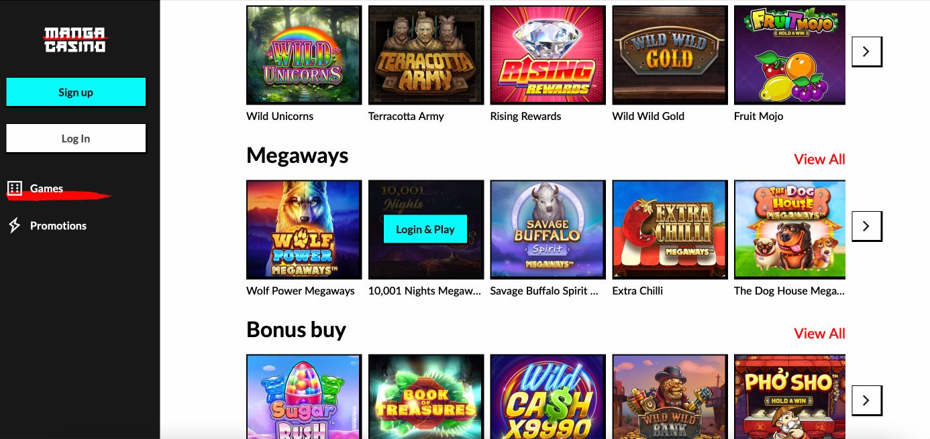
Task: Open the Wild Wild Gold game tile
Action: pyautogui.click(x=670, y=55)
